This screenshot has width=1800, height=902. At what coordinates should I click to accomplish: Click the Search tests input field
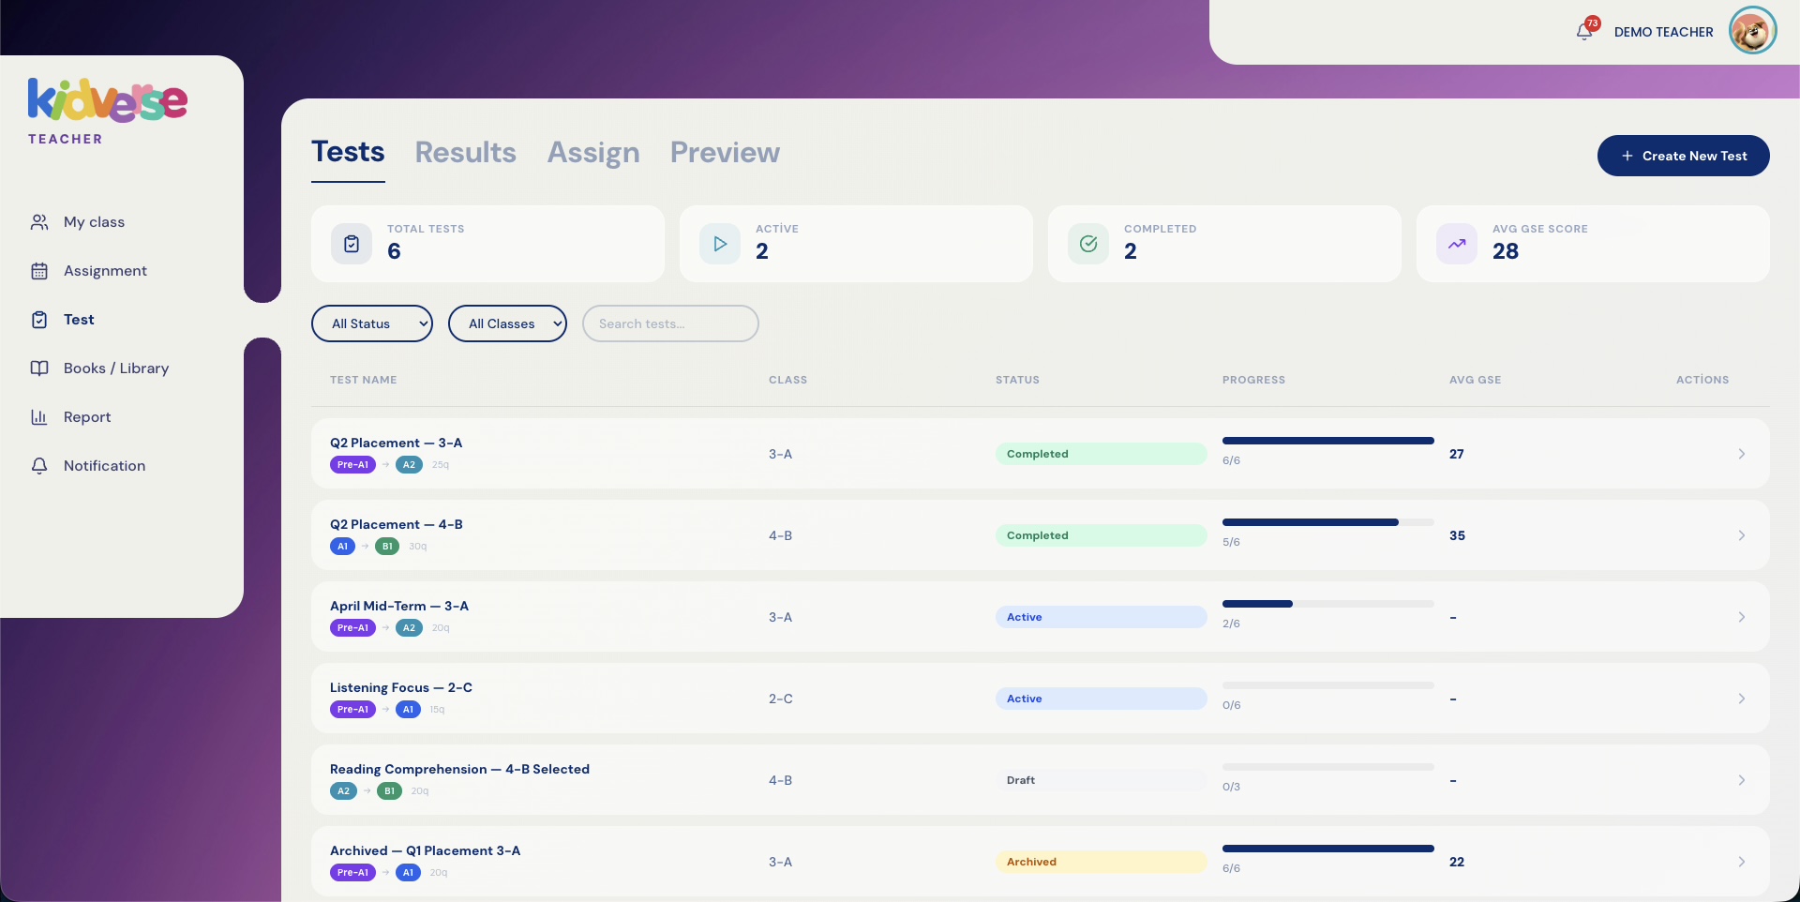(670, 323)
